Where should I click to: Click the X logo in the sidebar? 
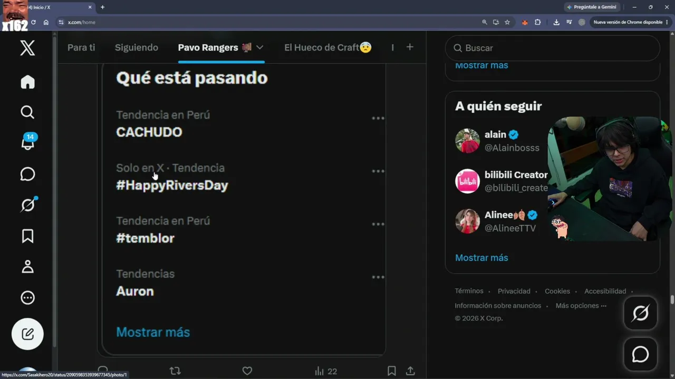point(27,48)
